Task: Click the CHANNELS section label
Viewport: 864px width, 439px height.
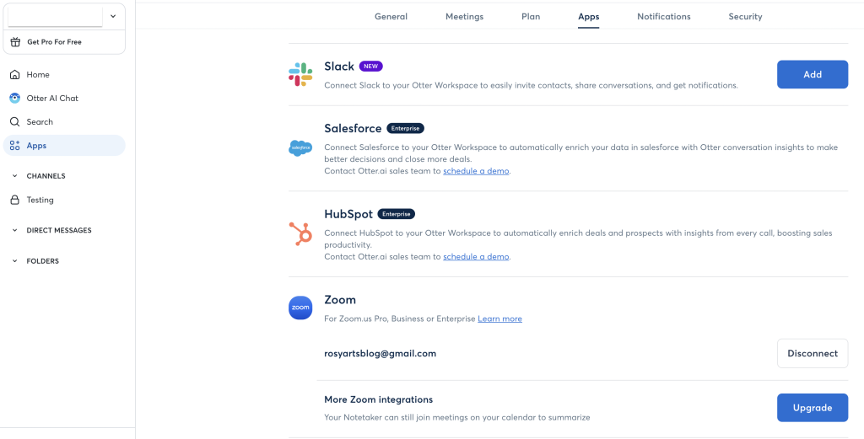Action: point(46,176)
